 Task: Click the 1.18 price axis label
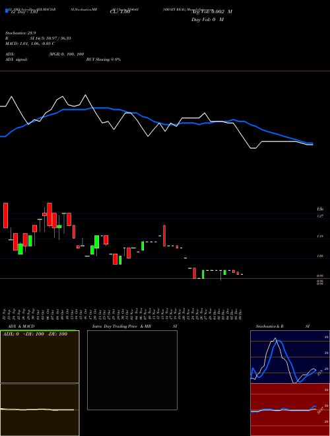point(320,236)
